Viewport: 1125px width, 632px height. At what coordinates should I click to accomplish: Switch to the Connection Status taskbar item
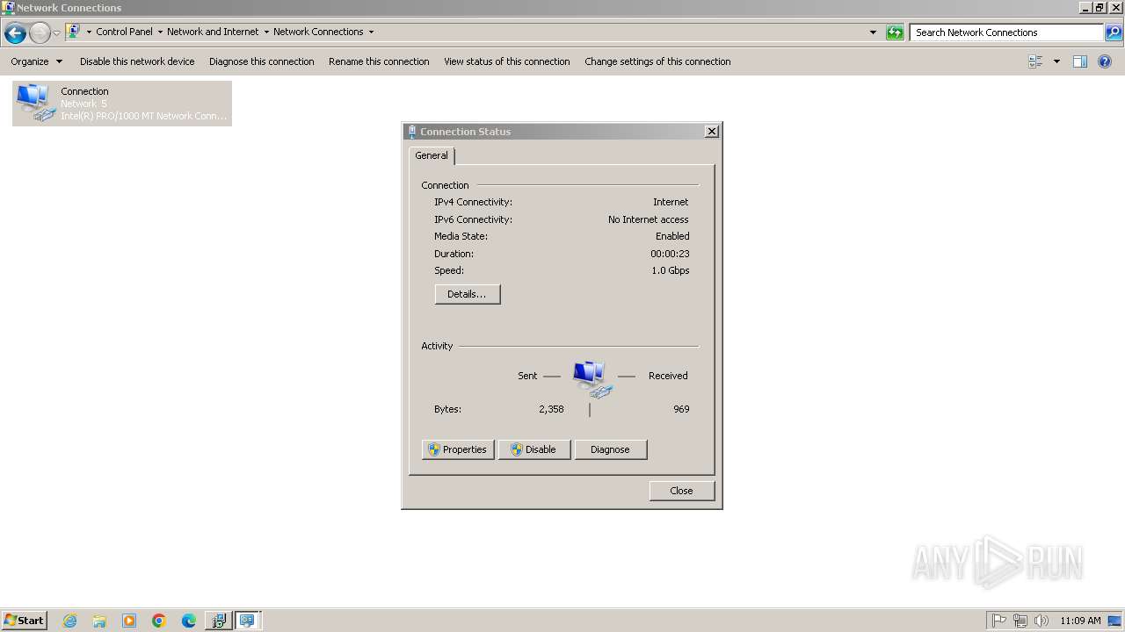(248, 621)
